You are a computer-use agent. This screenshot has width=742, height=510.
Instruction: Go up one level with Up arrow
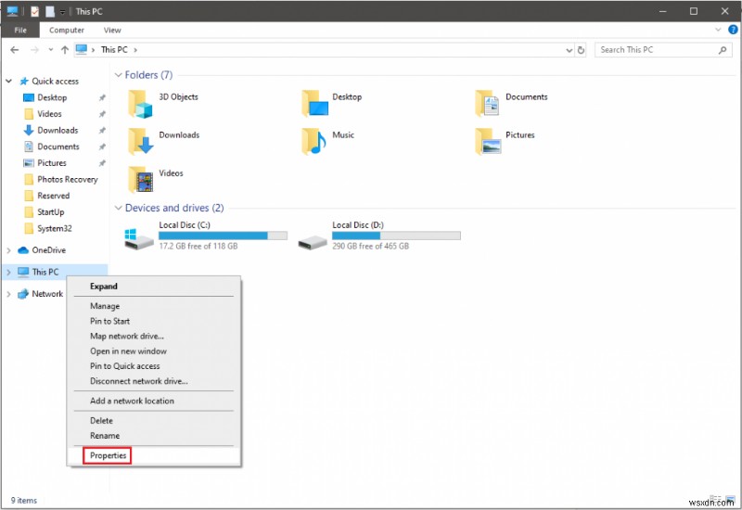pyautogui.click(x=65, y=50)
